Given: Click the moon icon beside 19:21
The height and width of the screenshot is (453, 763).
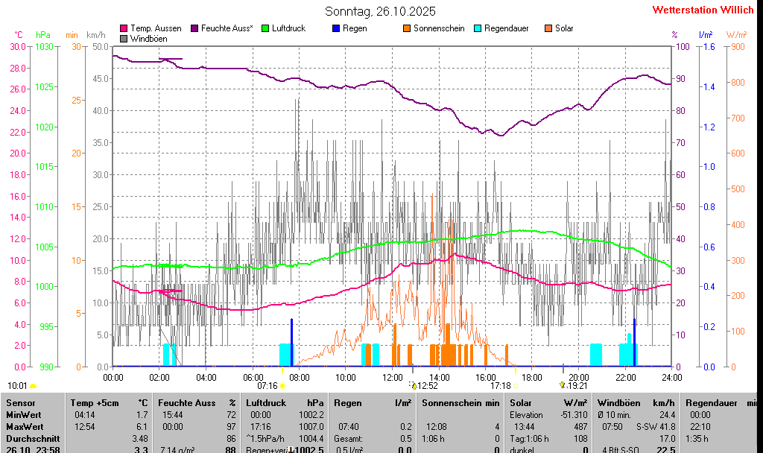Looking at the screenshot, I should click(563, 385).
